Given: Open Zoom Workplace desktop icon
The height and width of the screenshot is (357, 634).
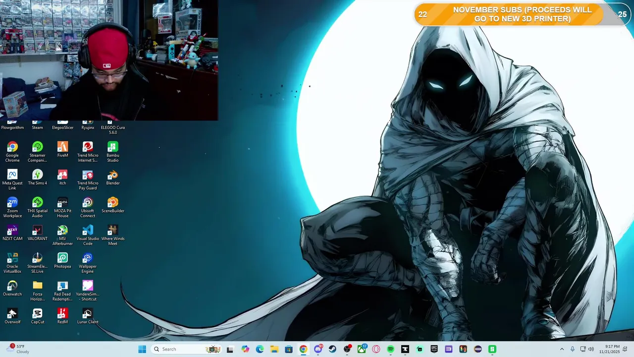Looking at the screenshot, I should 12,207.
